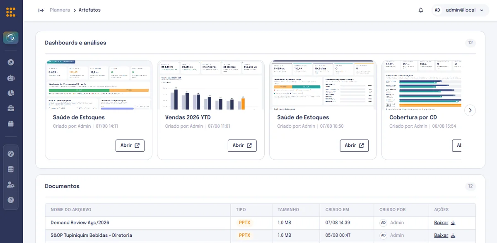This screenshot has height=243, width=497.
Task: Select Artefatos in the breadcrumb
Action: (x=90, y=10)
